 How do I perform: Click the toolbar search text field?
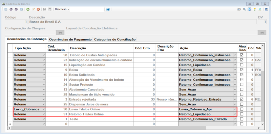point(87,9)
